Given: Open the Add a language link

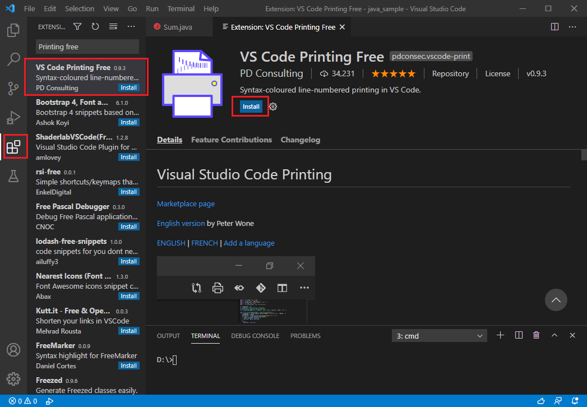Looking at the screenshot, I should click(249, 243).
